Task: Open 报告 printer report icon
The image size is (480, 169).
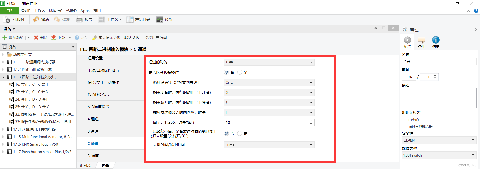Action: point(79,19)
